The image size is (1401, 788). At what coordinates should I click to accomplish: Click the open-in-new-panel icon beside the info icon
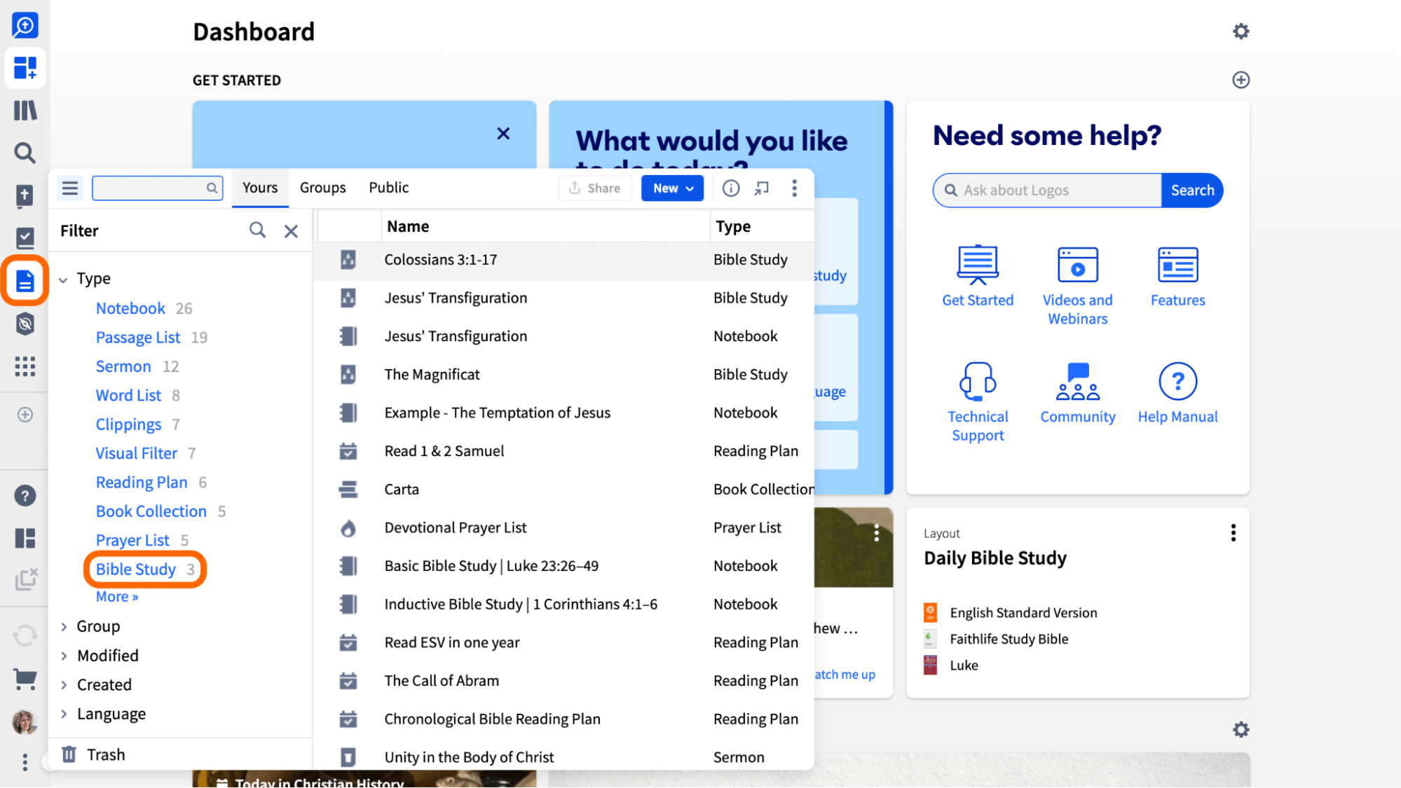(x=762, y=188)
